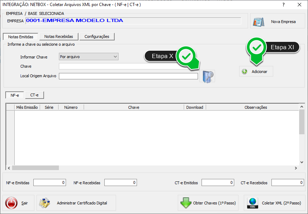Viewport: 308px width, 214px height.
Task: Click the horizontal scrollbar right arrow
Action: point(296,168)
